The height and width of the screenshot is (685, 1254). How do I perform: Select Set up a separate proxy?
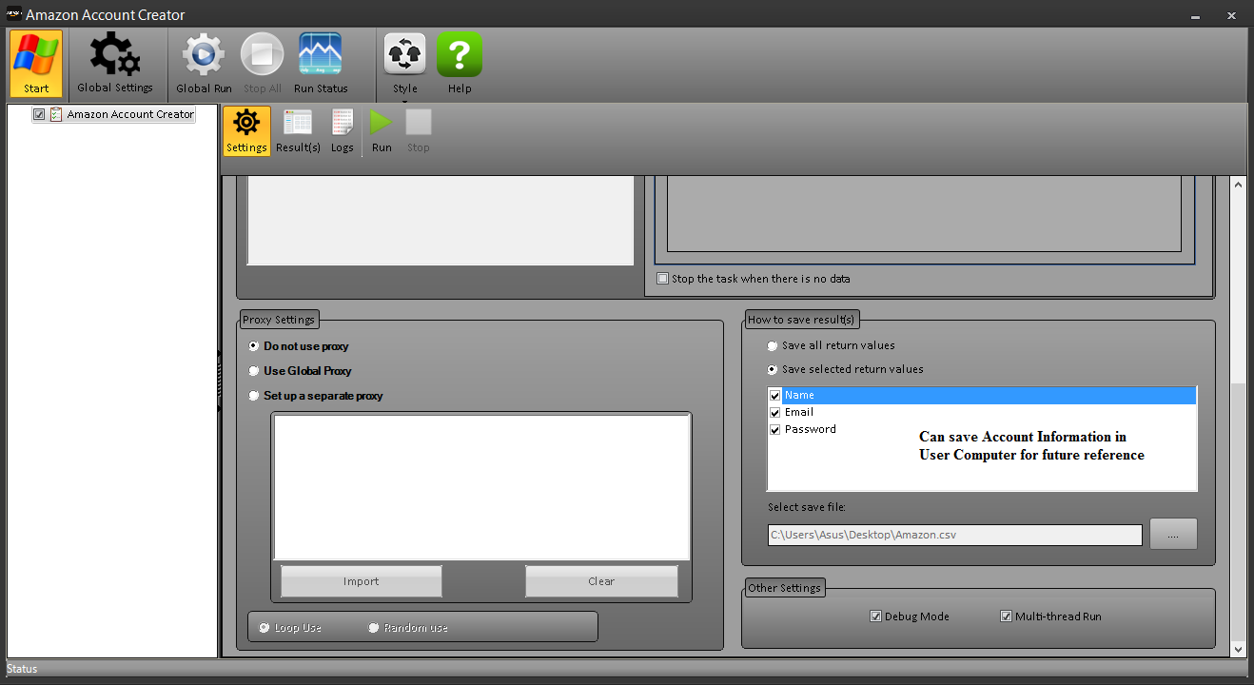coord(253,396)
